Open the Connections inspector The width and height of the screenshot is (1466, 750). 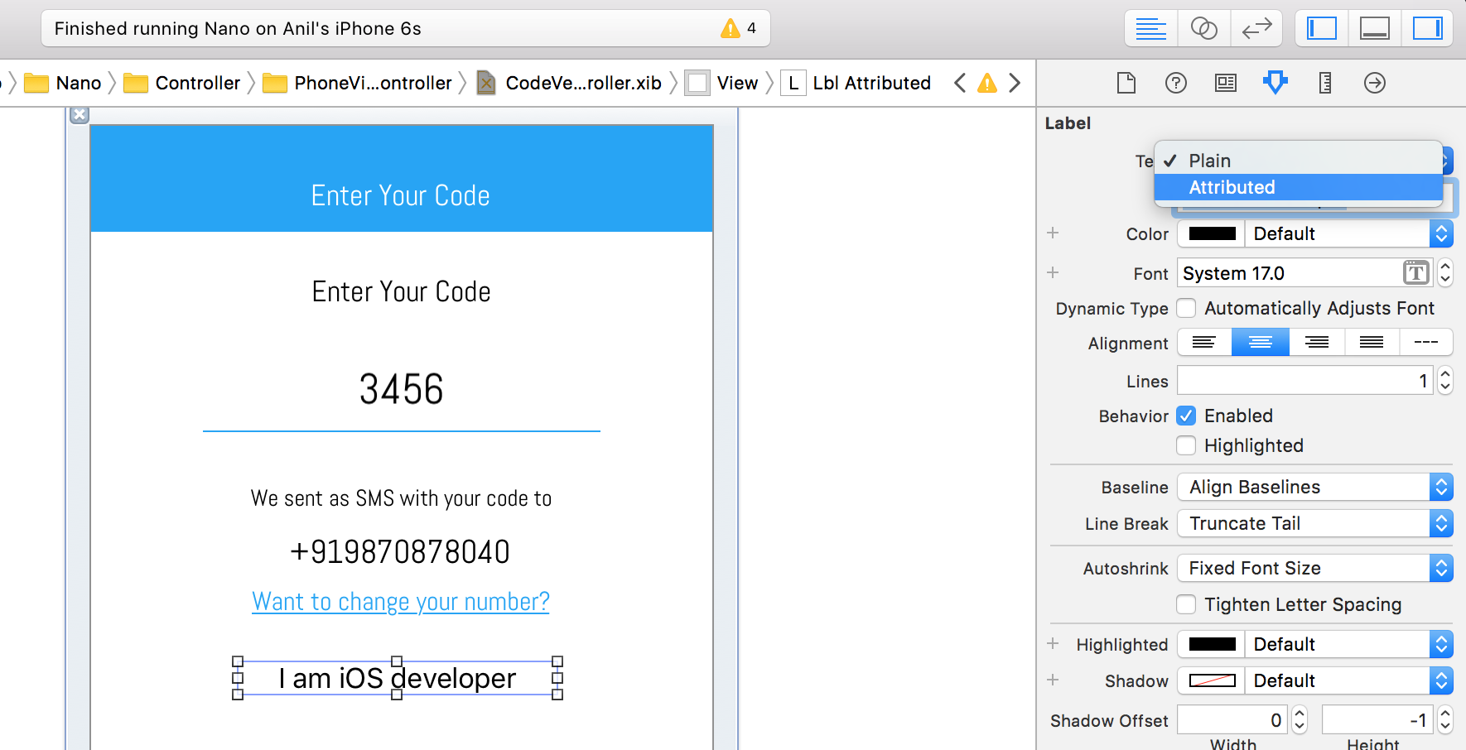1374,83
